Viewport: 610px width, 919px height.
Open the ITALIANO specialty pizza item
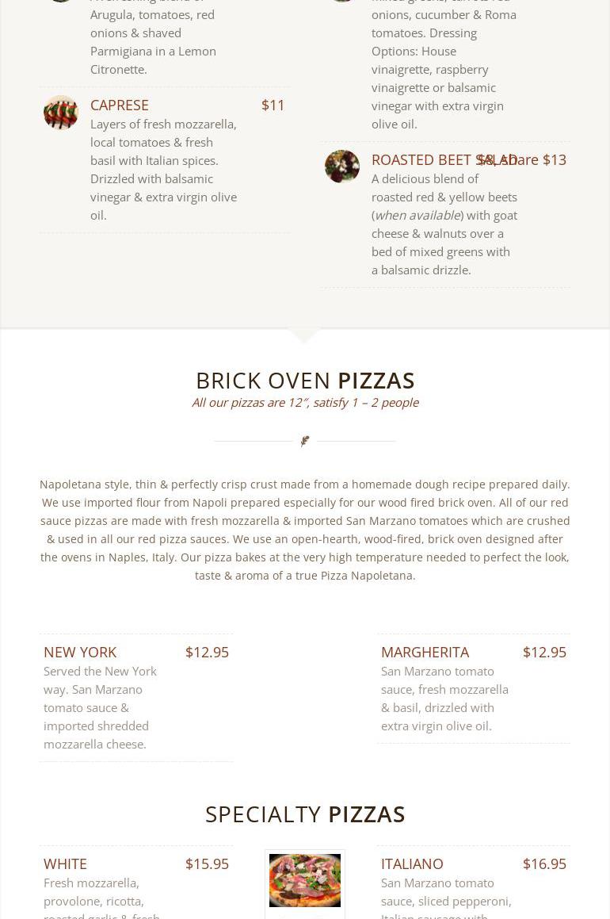coord(412,863)
